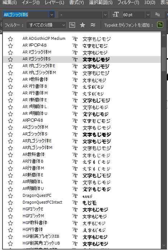168x251 pixels.
Task: Click the font list vertical scrollbar thumb
Action: click(x=164, y=59)
